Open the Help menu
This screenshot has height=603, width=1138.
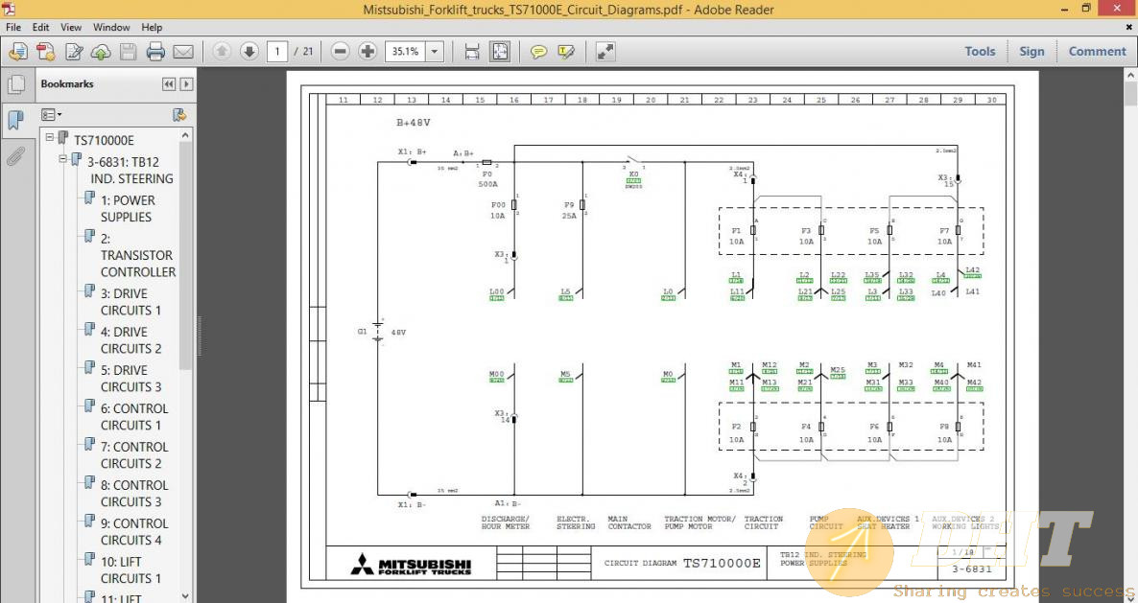point(152,28)
